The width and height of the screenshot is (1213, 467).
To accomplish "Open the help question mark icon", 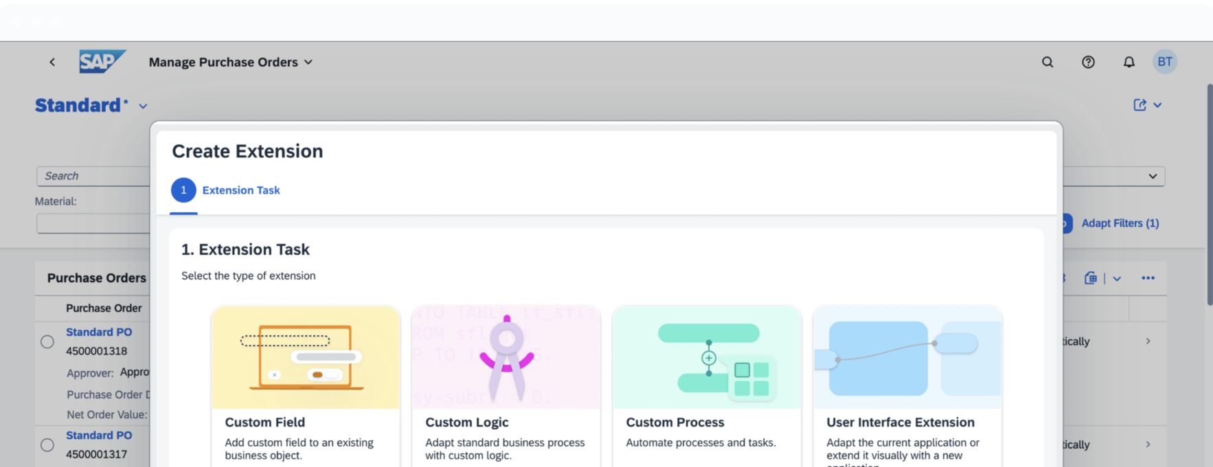I will pyautogui.click(x=1088, y=62).
